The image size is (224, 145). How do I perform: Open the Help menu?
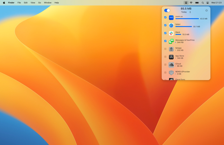57,2
